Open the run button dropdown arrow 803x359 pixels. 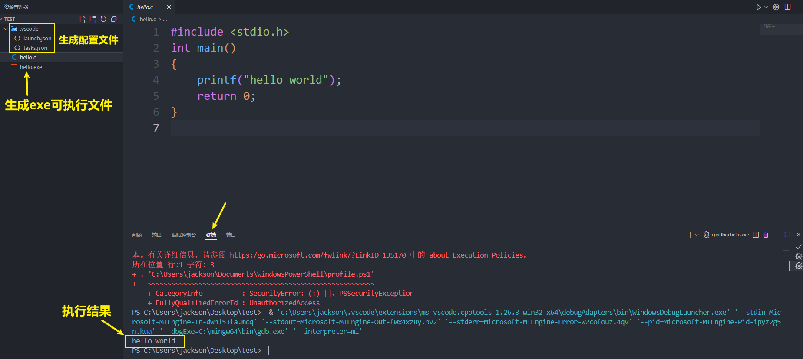pyautogui.click(x=766, y=7)
